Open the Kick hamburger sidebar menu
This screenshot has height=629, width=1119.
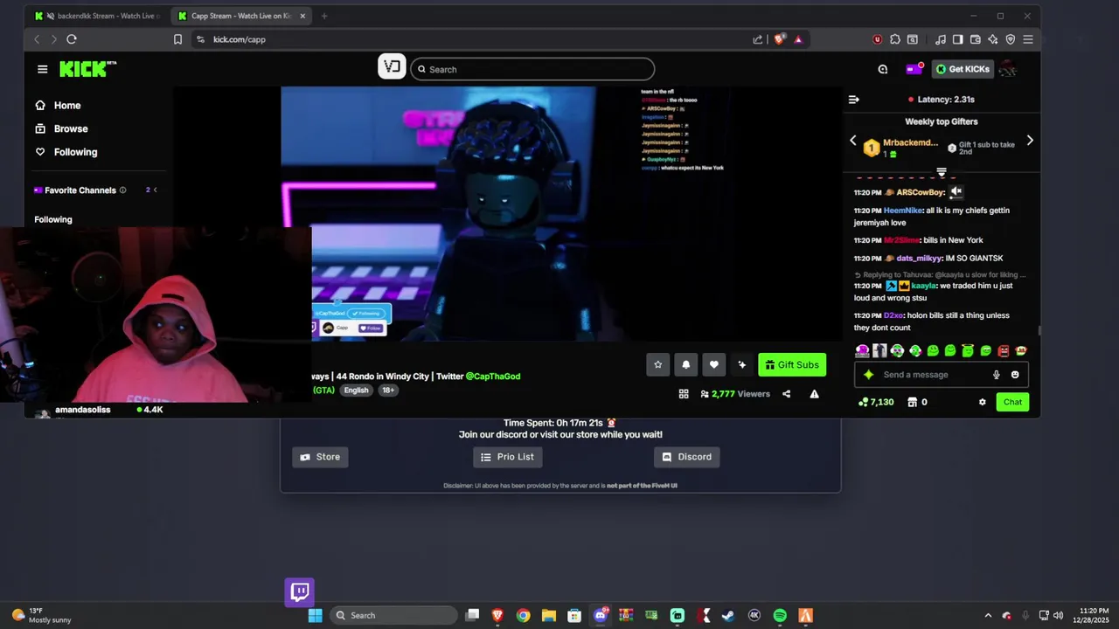coord(42,69)
